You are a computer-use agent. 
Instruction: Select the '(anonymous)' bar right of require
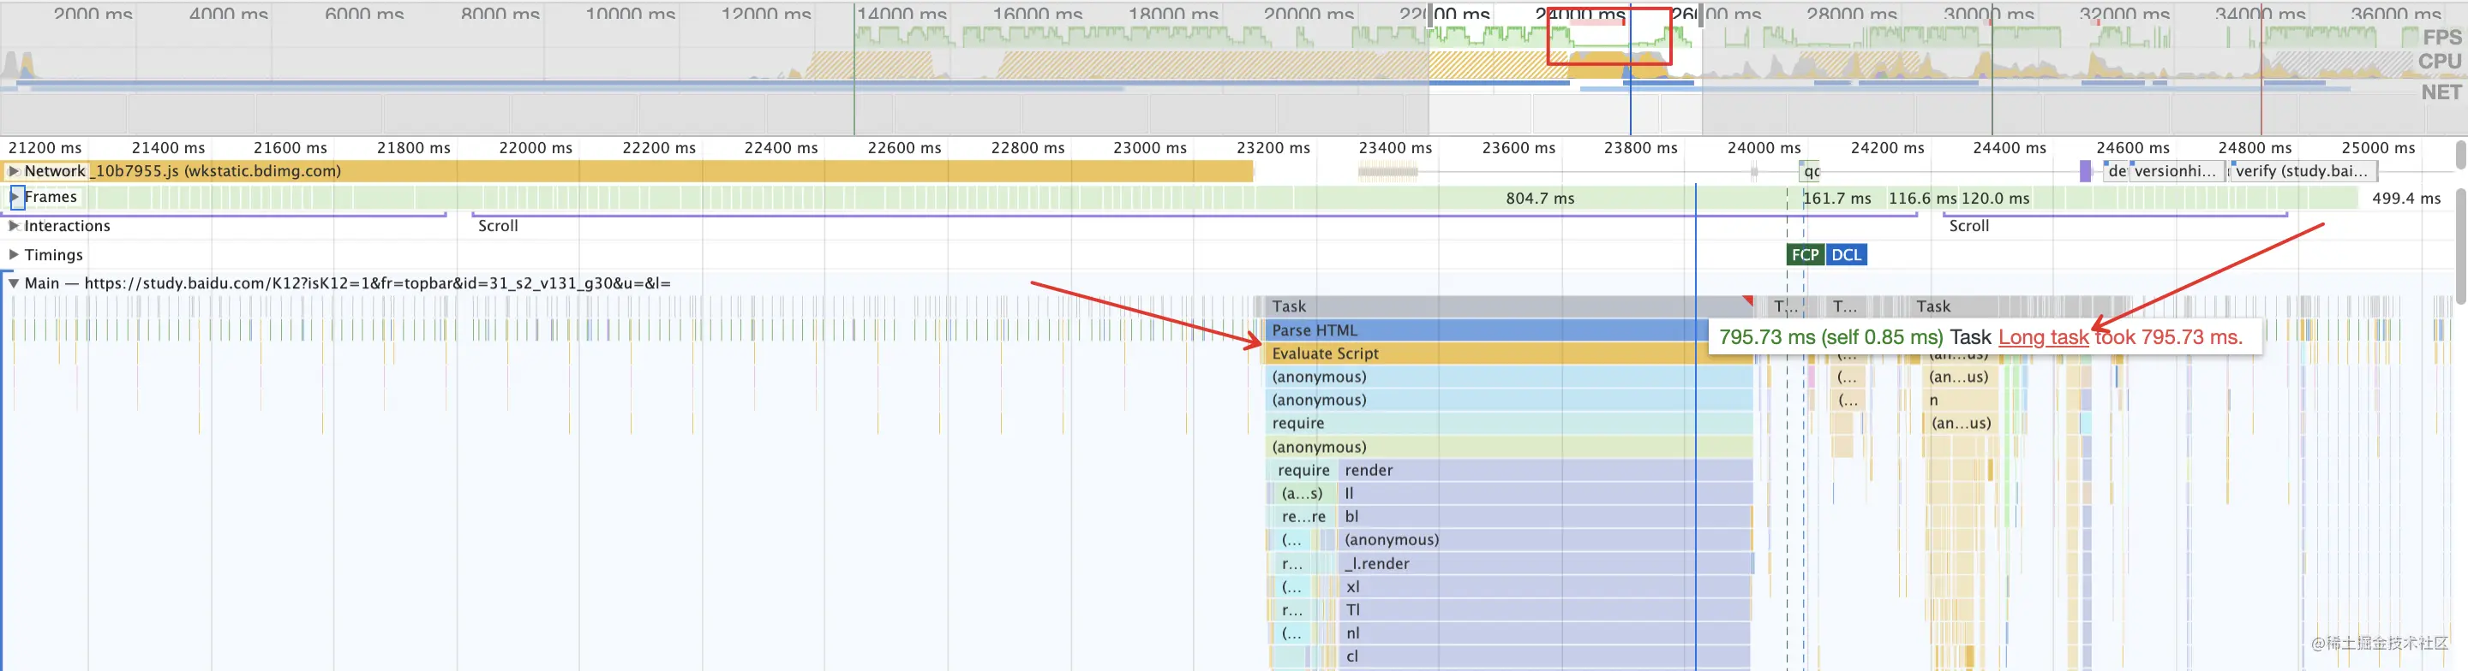tap(1545, 540)
